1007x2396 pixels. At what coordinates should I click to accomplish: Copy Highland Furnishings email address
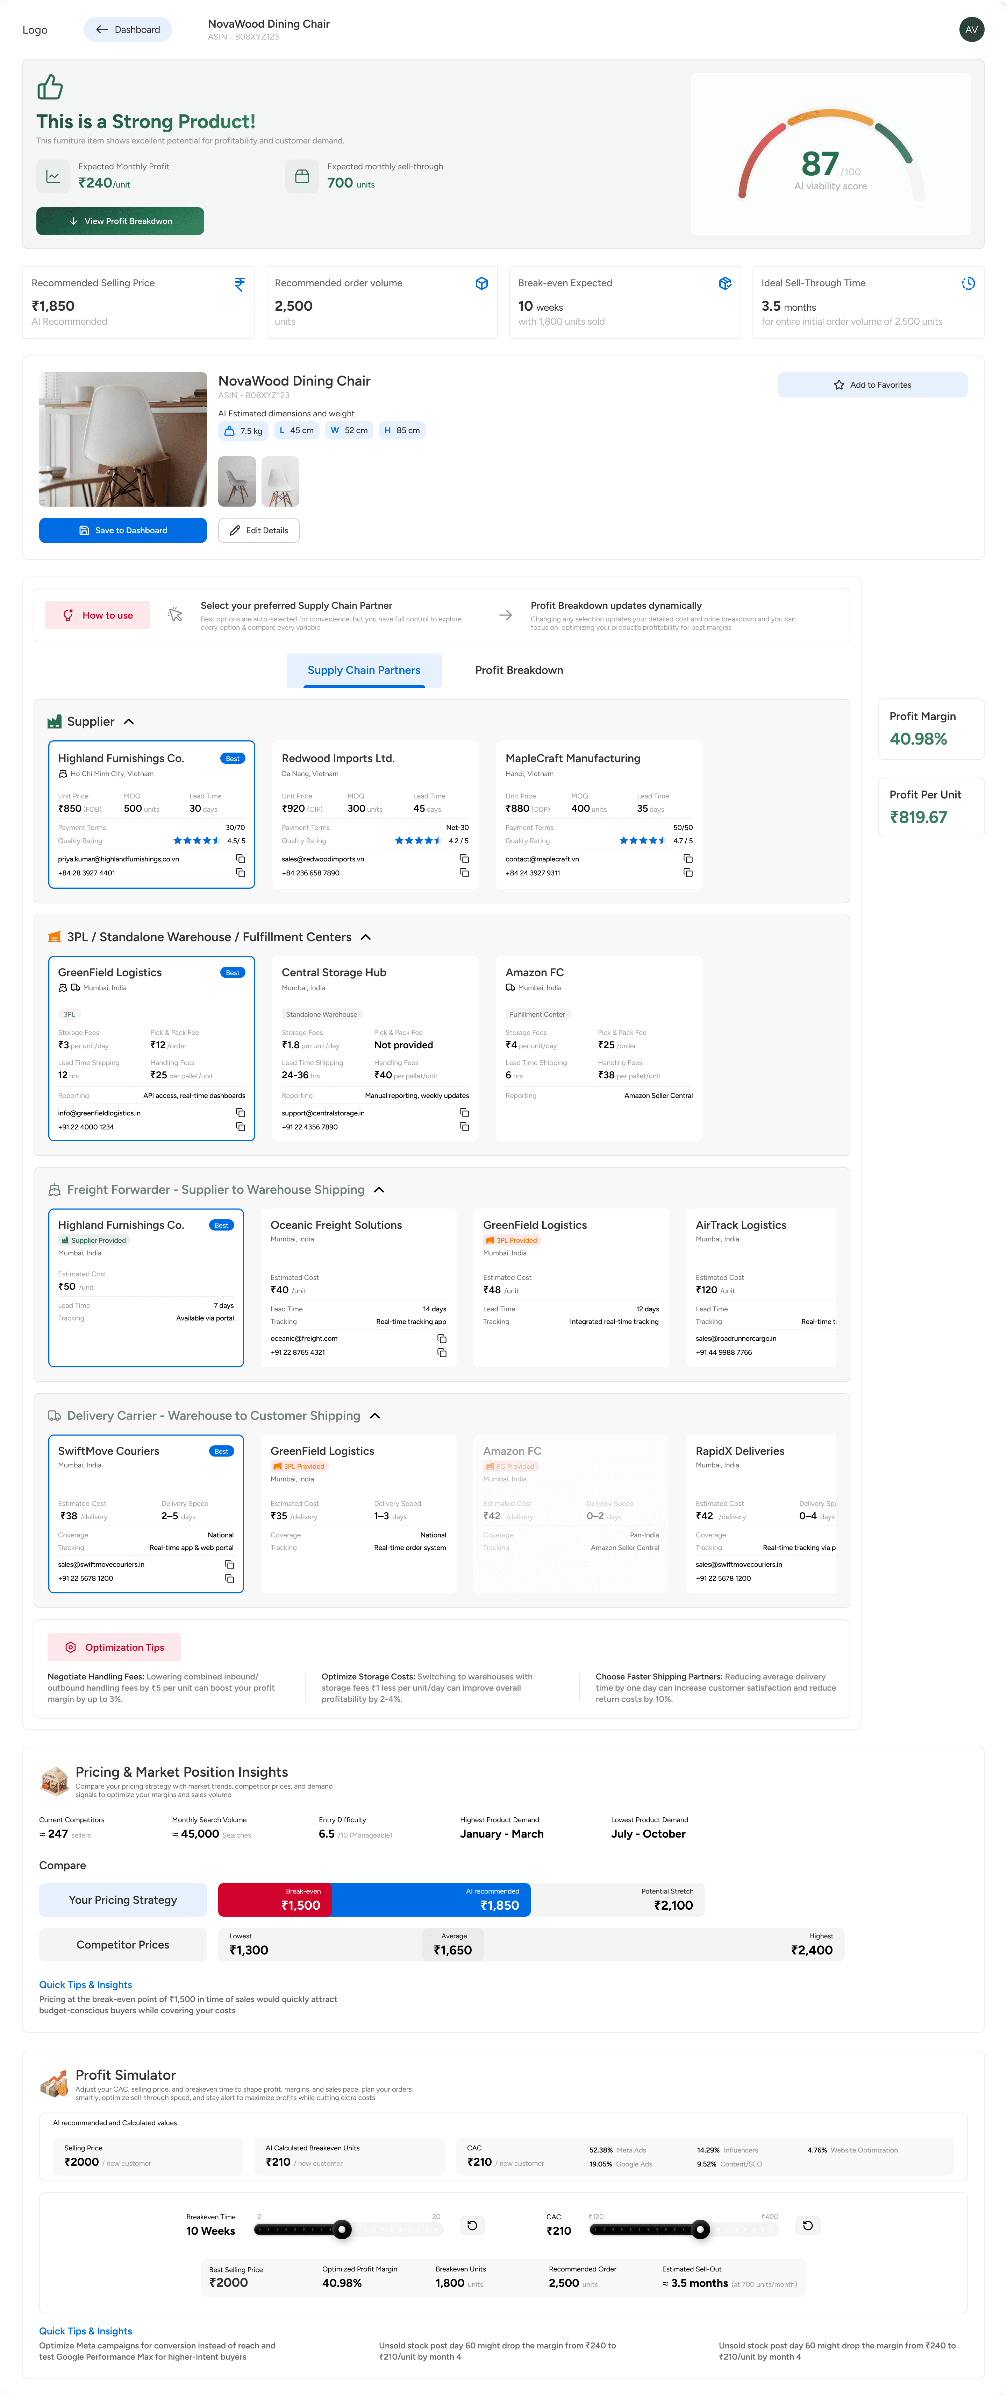240,859
